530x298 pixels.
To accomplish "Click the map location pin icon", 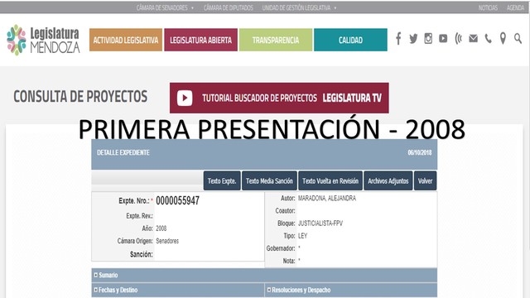I will [503, 39].
